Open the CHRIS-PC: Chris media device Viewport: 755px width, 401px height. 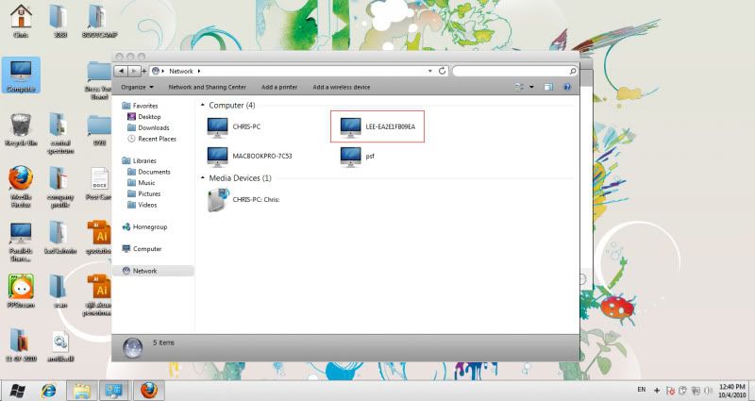[x=218, y=199]
